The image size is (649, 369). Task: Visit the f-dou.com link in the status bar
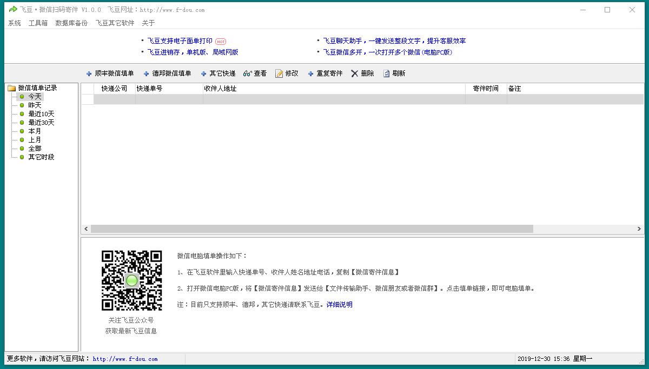[x=125, y=359]
